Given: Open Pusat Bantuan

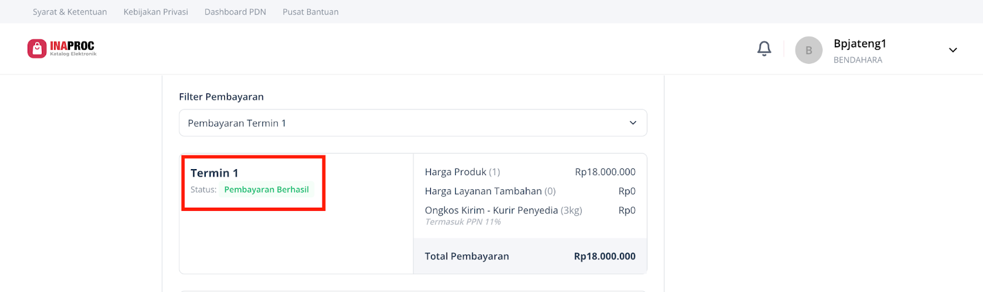Looking at the screenshot, I should pyautogui.click(x=310, y=12).
